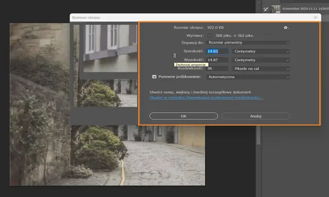This screenshot has height=197, width=329.
Task: Click the Anuluj button
Action: tap(255, 116)
